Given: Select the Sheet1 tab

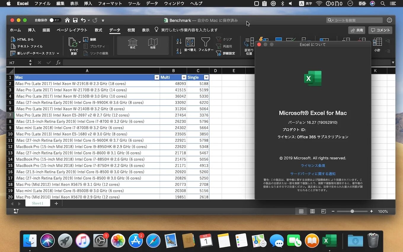Looking at the screenshot, I should 38,203.
